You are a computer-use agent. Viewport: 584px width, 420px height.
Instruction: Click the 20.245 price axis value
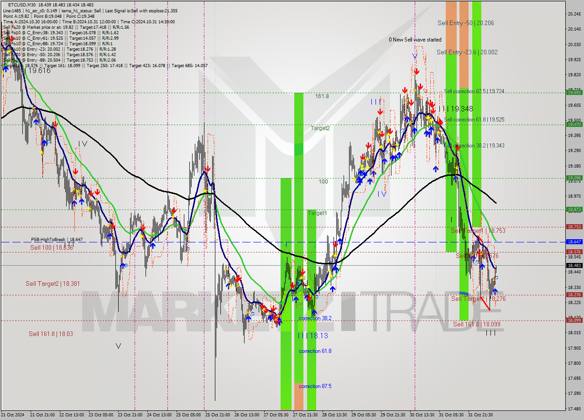[574, 14]
